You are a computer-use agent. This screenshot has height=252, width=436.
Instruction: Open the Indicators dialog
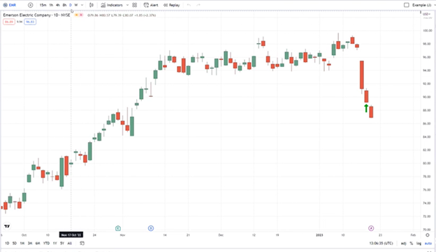click(112, 5)
